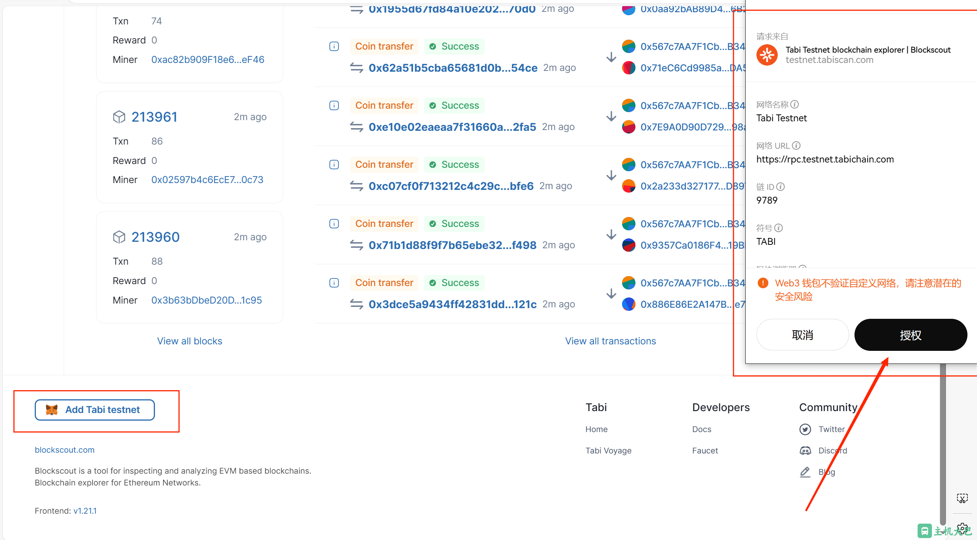View all blocks
This screenshot has width=977, height=540.
190,341
